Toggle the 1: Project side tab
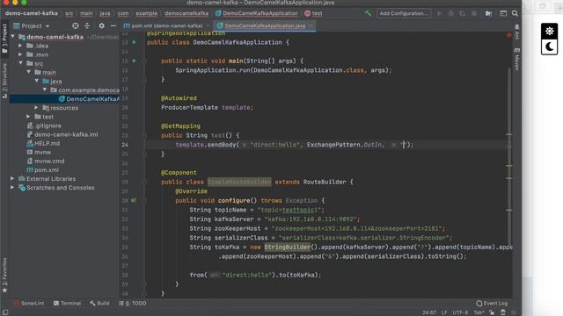563x316 pixels. [x=4, y=39]
